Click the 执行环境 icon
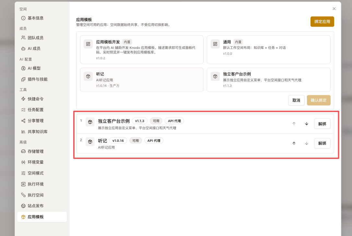 (x=23, y=184)
